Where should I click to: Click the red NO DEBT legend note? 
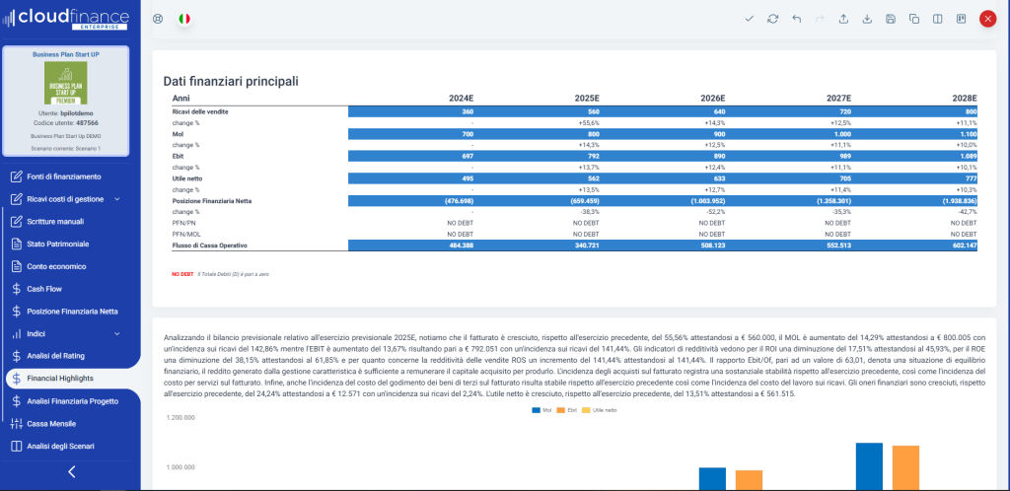coord(182,274)
